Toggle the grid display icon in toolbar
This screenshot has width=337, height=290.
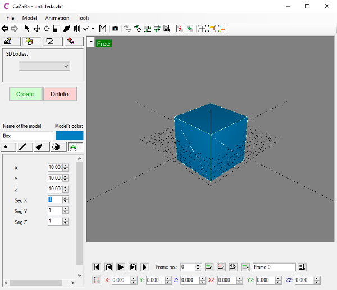(x=157, y=28)
